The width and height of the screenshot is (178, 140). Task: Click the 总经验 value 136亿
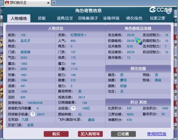point(86,108)
